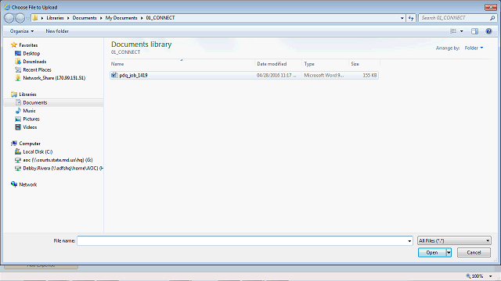This screenshot has height=281, width=501.
Task: Click the Computer icon
Action: point(14,144)
